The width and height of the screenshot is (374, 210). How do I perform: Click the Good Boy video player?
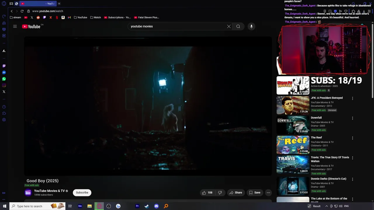coord(148,106)
